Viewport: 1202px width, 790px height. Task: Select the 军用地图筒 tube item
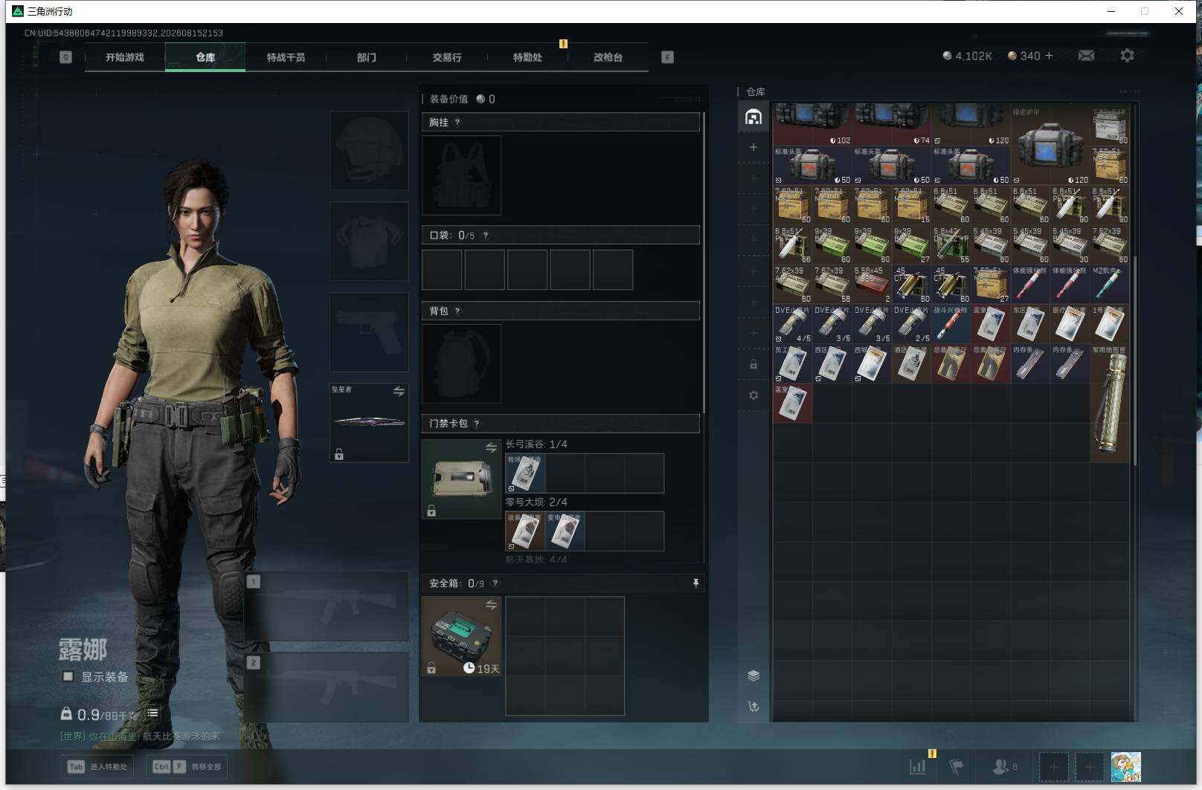1109,403
